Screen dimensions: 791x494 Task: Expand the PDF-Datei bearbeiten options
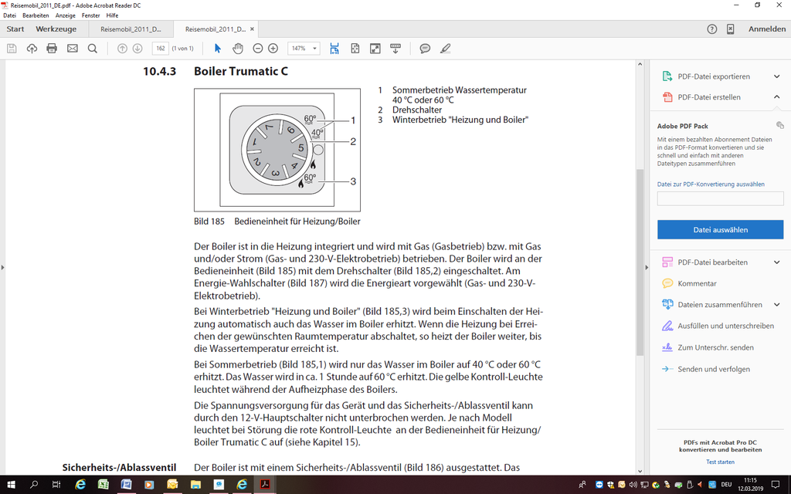pos(777,262)
